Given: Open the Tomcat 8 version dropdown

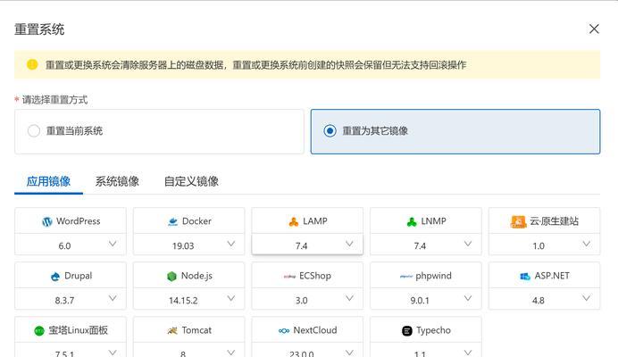Looking at the screenshot, I should pos(188,350).
